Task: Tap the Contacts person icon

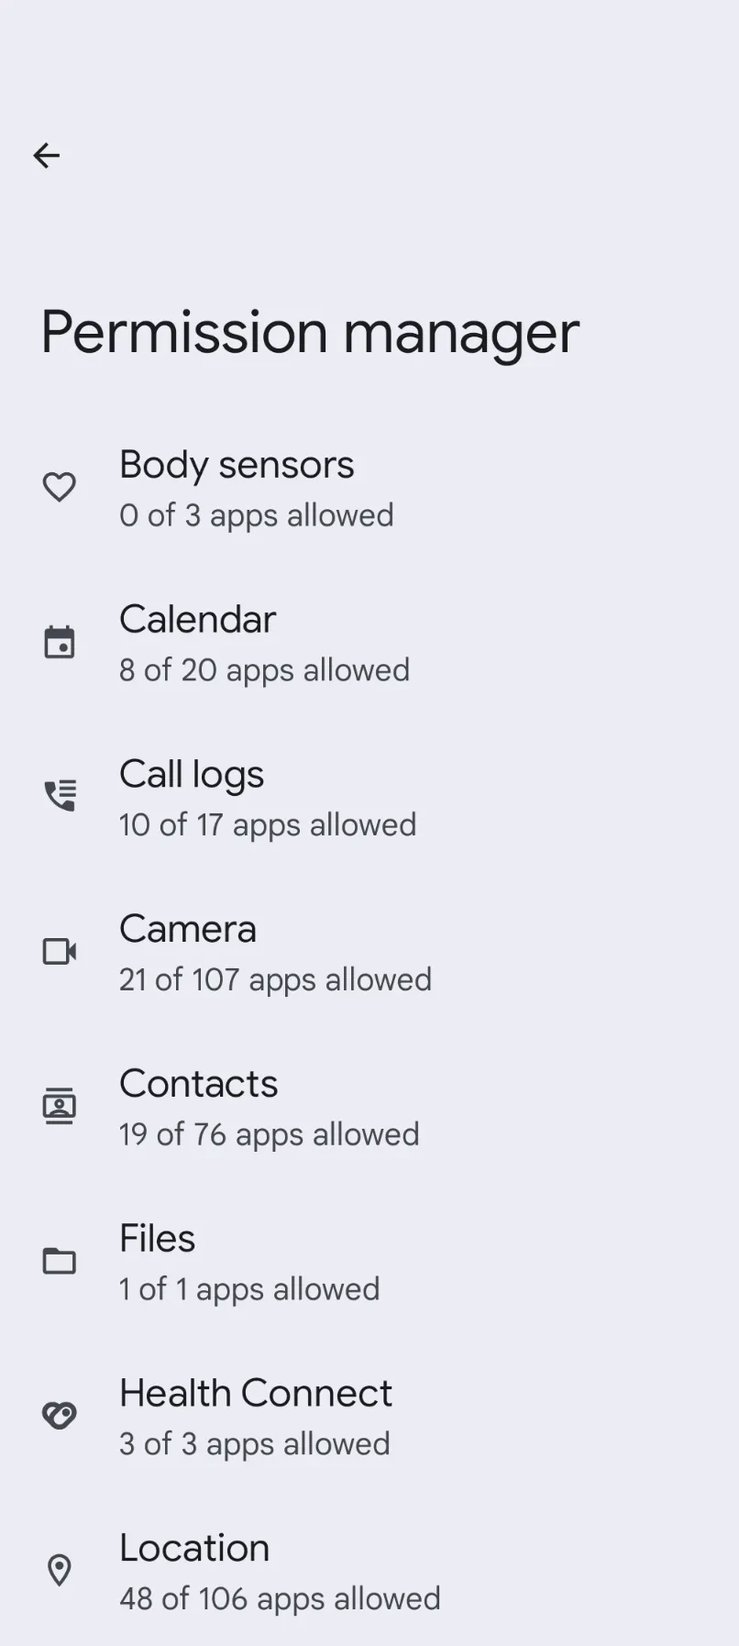Action: click(x=60, y=1106)
